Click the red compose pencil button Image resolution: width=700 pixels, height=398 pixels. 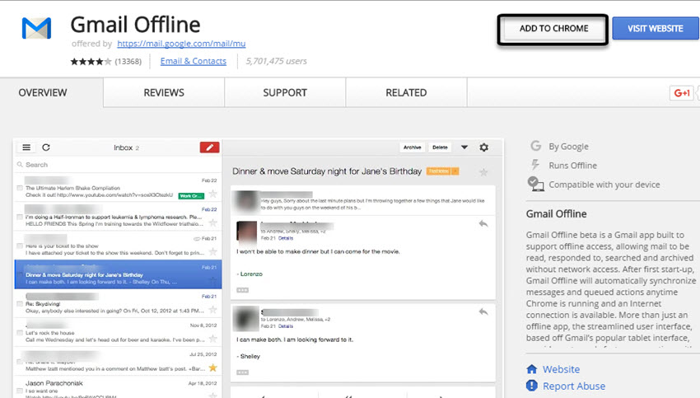point(209,147)
